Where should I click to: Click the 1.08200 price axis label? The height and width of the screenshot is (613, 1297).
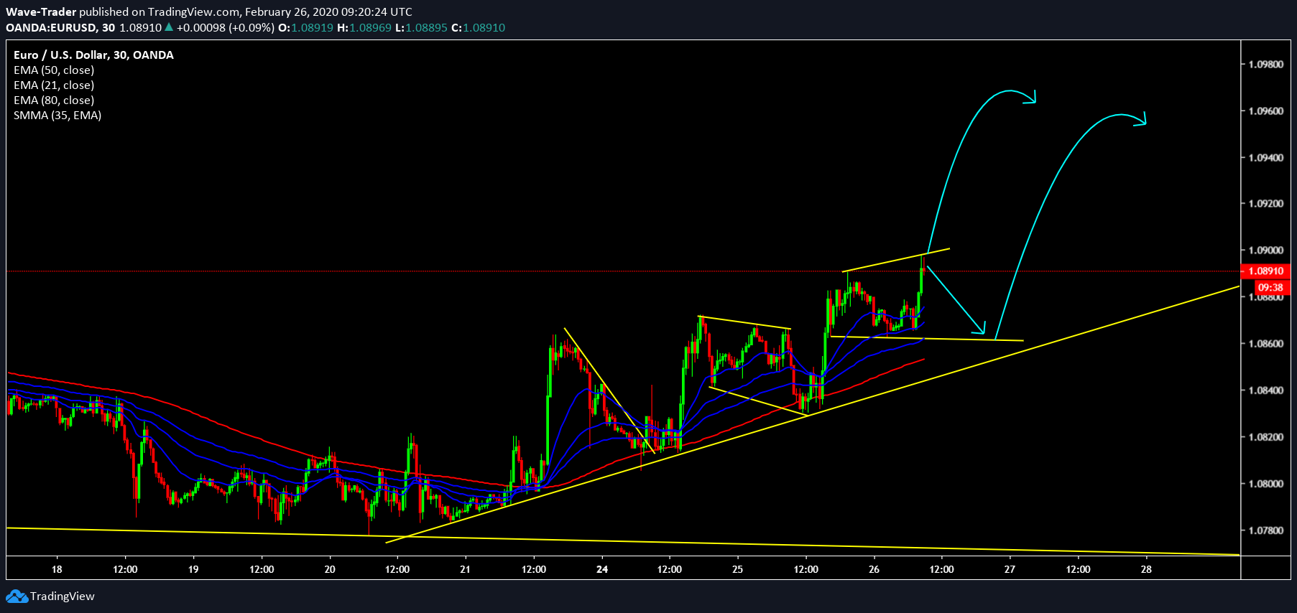1265,437
